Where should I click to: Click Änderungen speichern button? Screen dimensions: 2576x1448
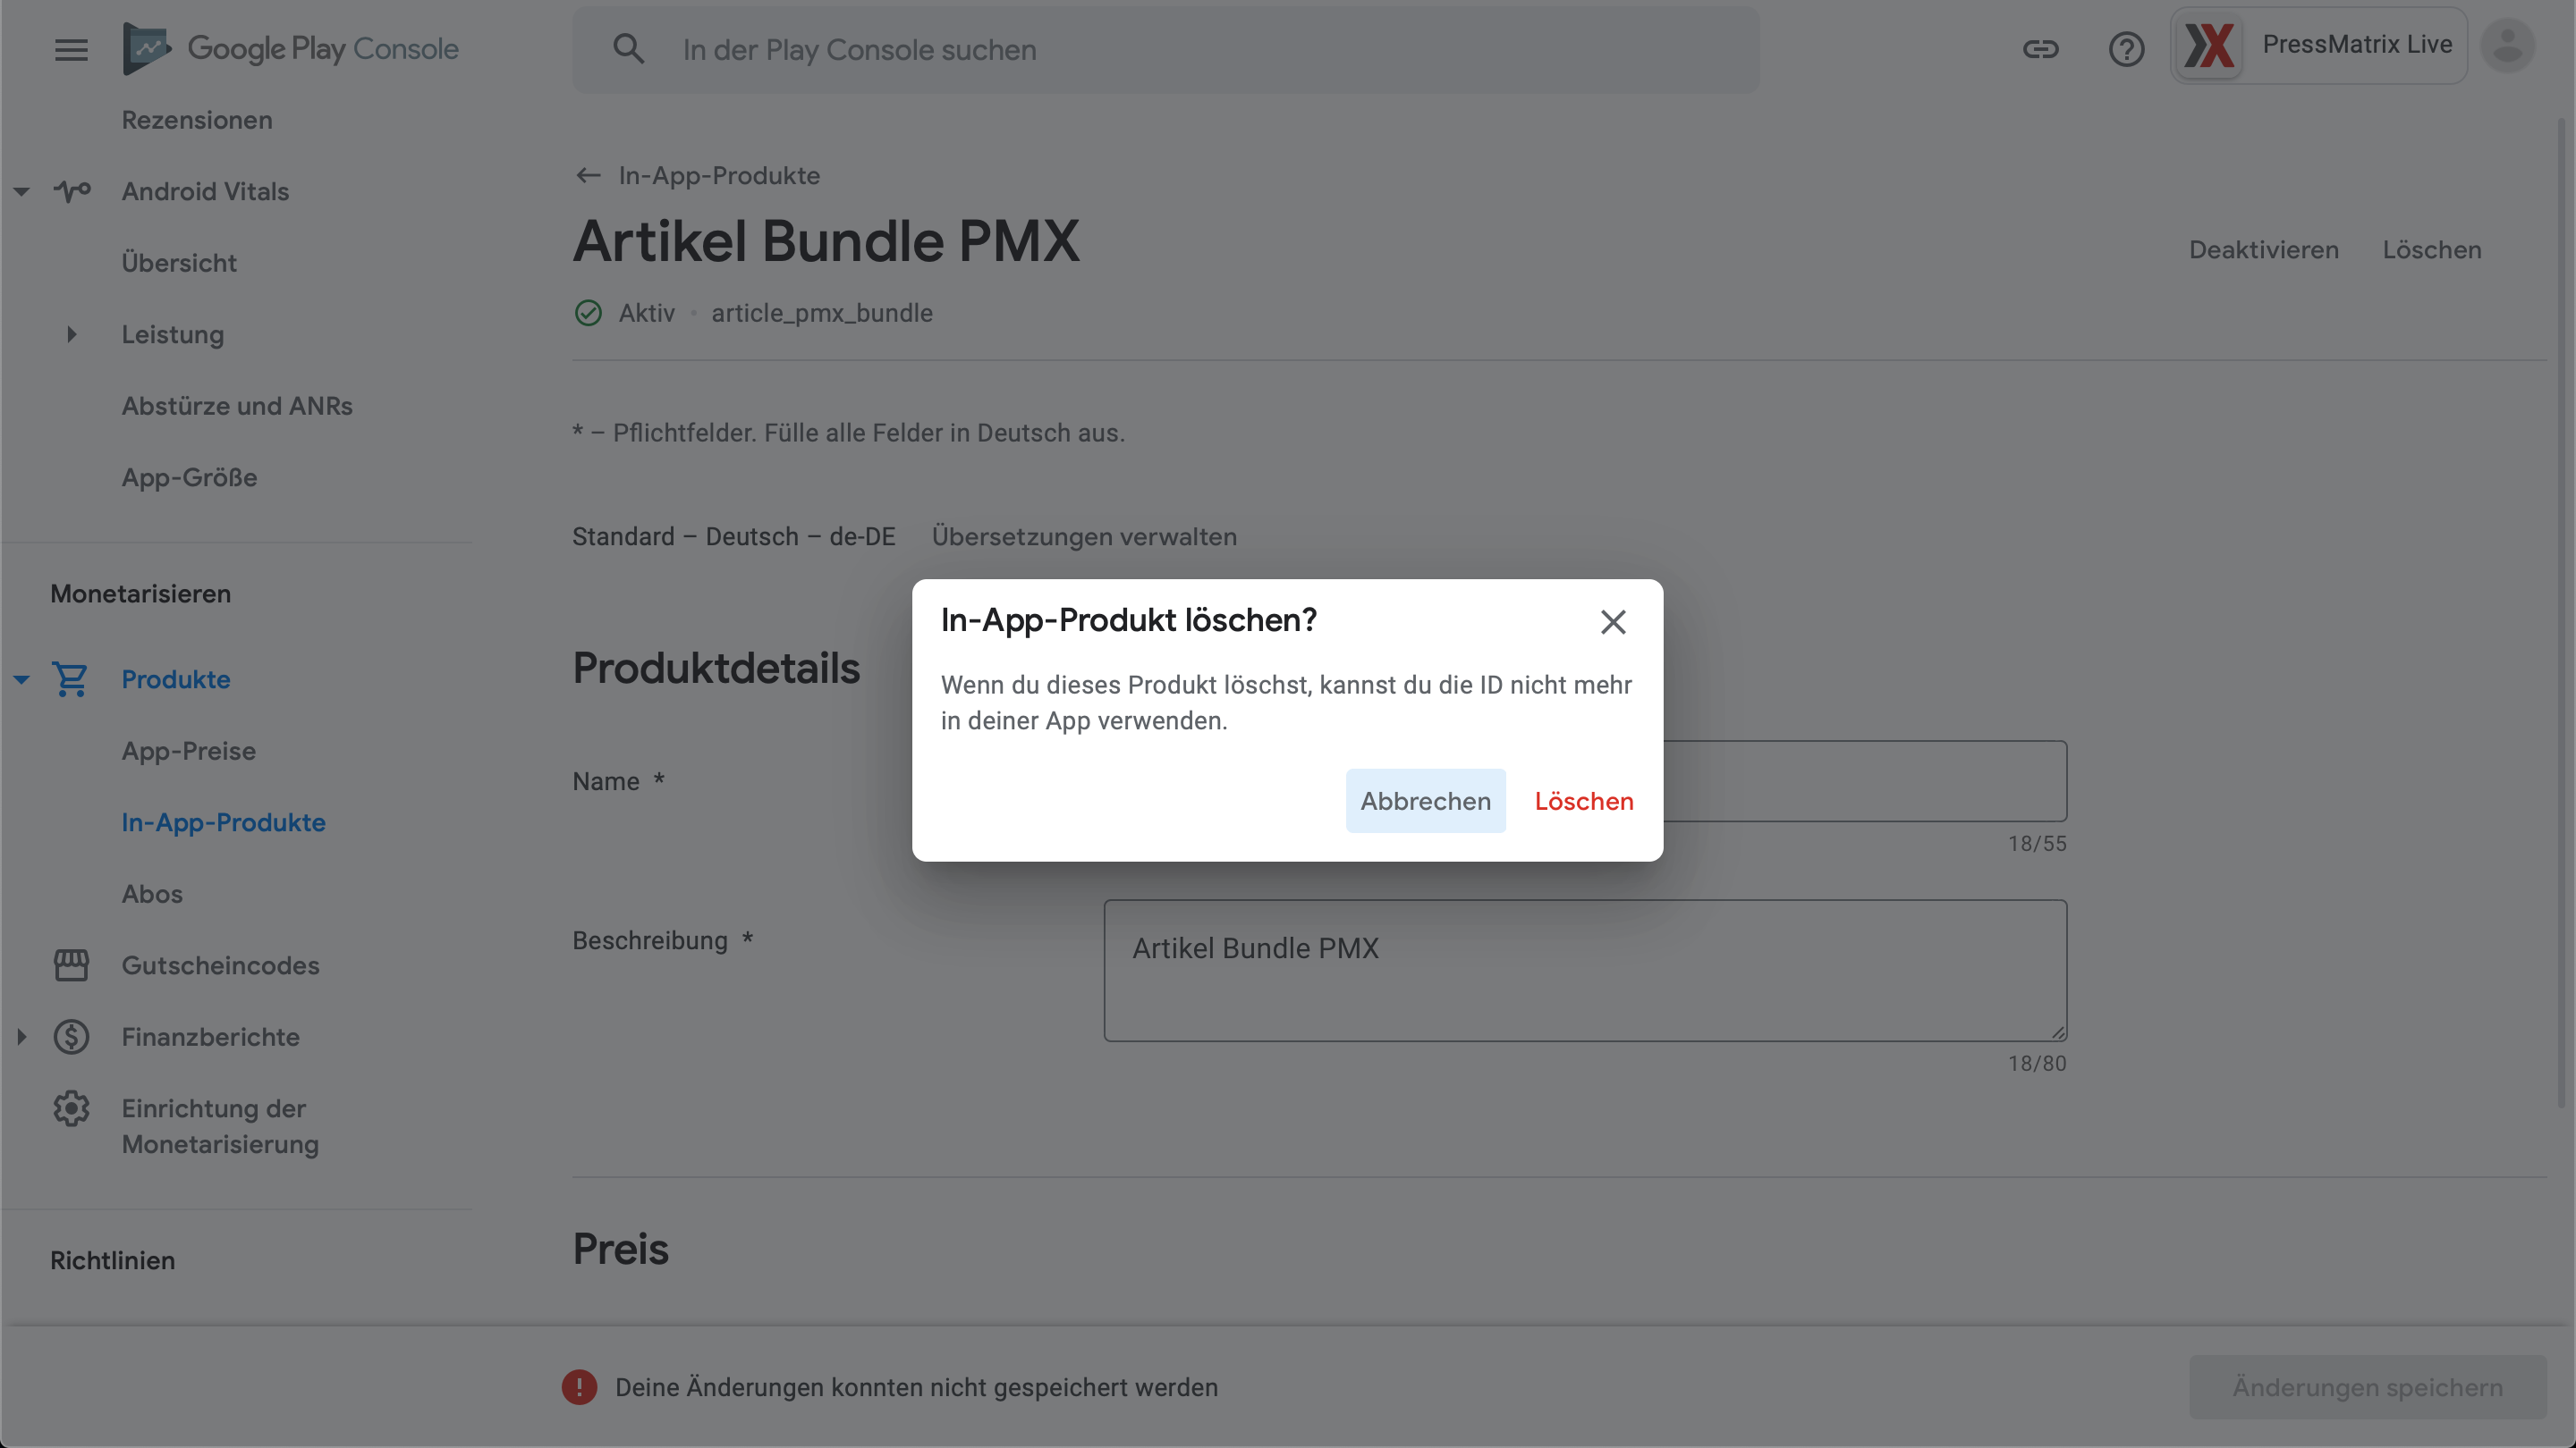coord(2368,1387)
